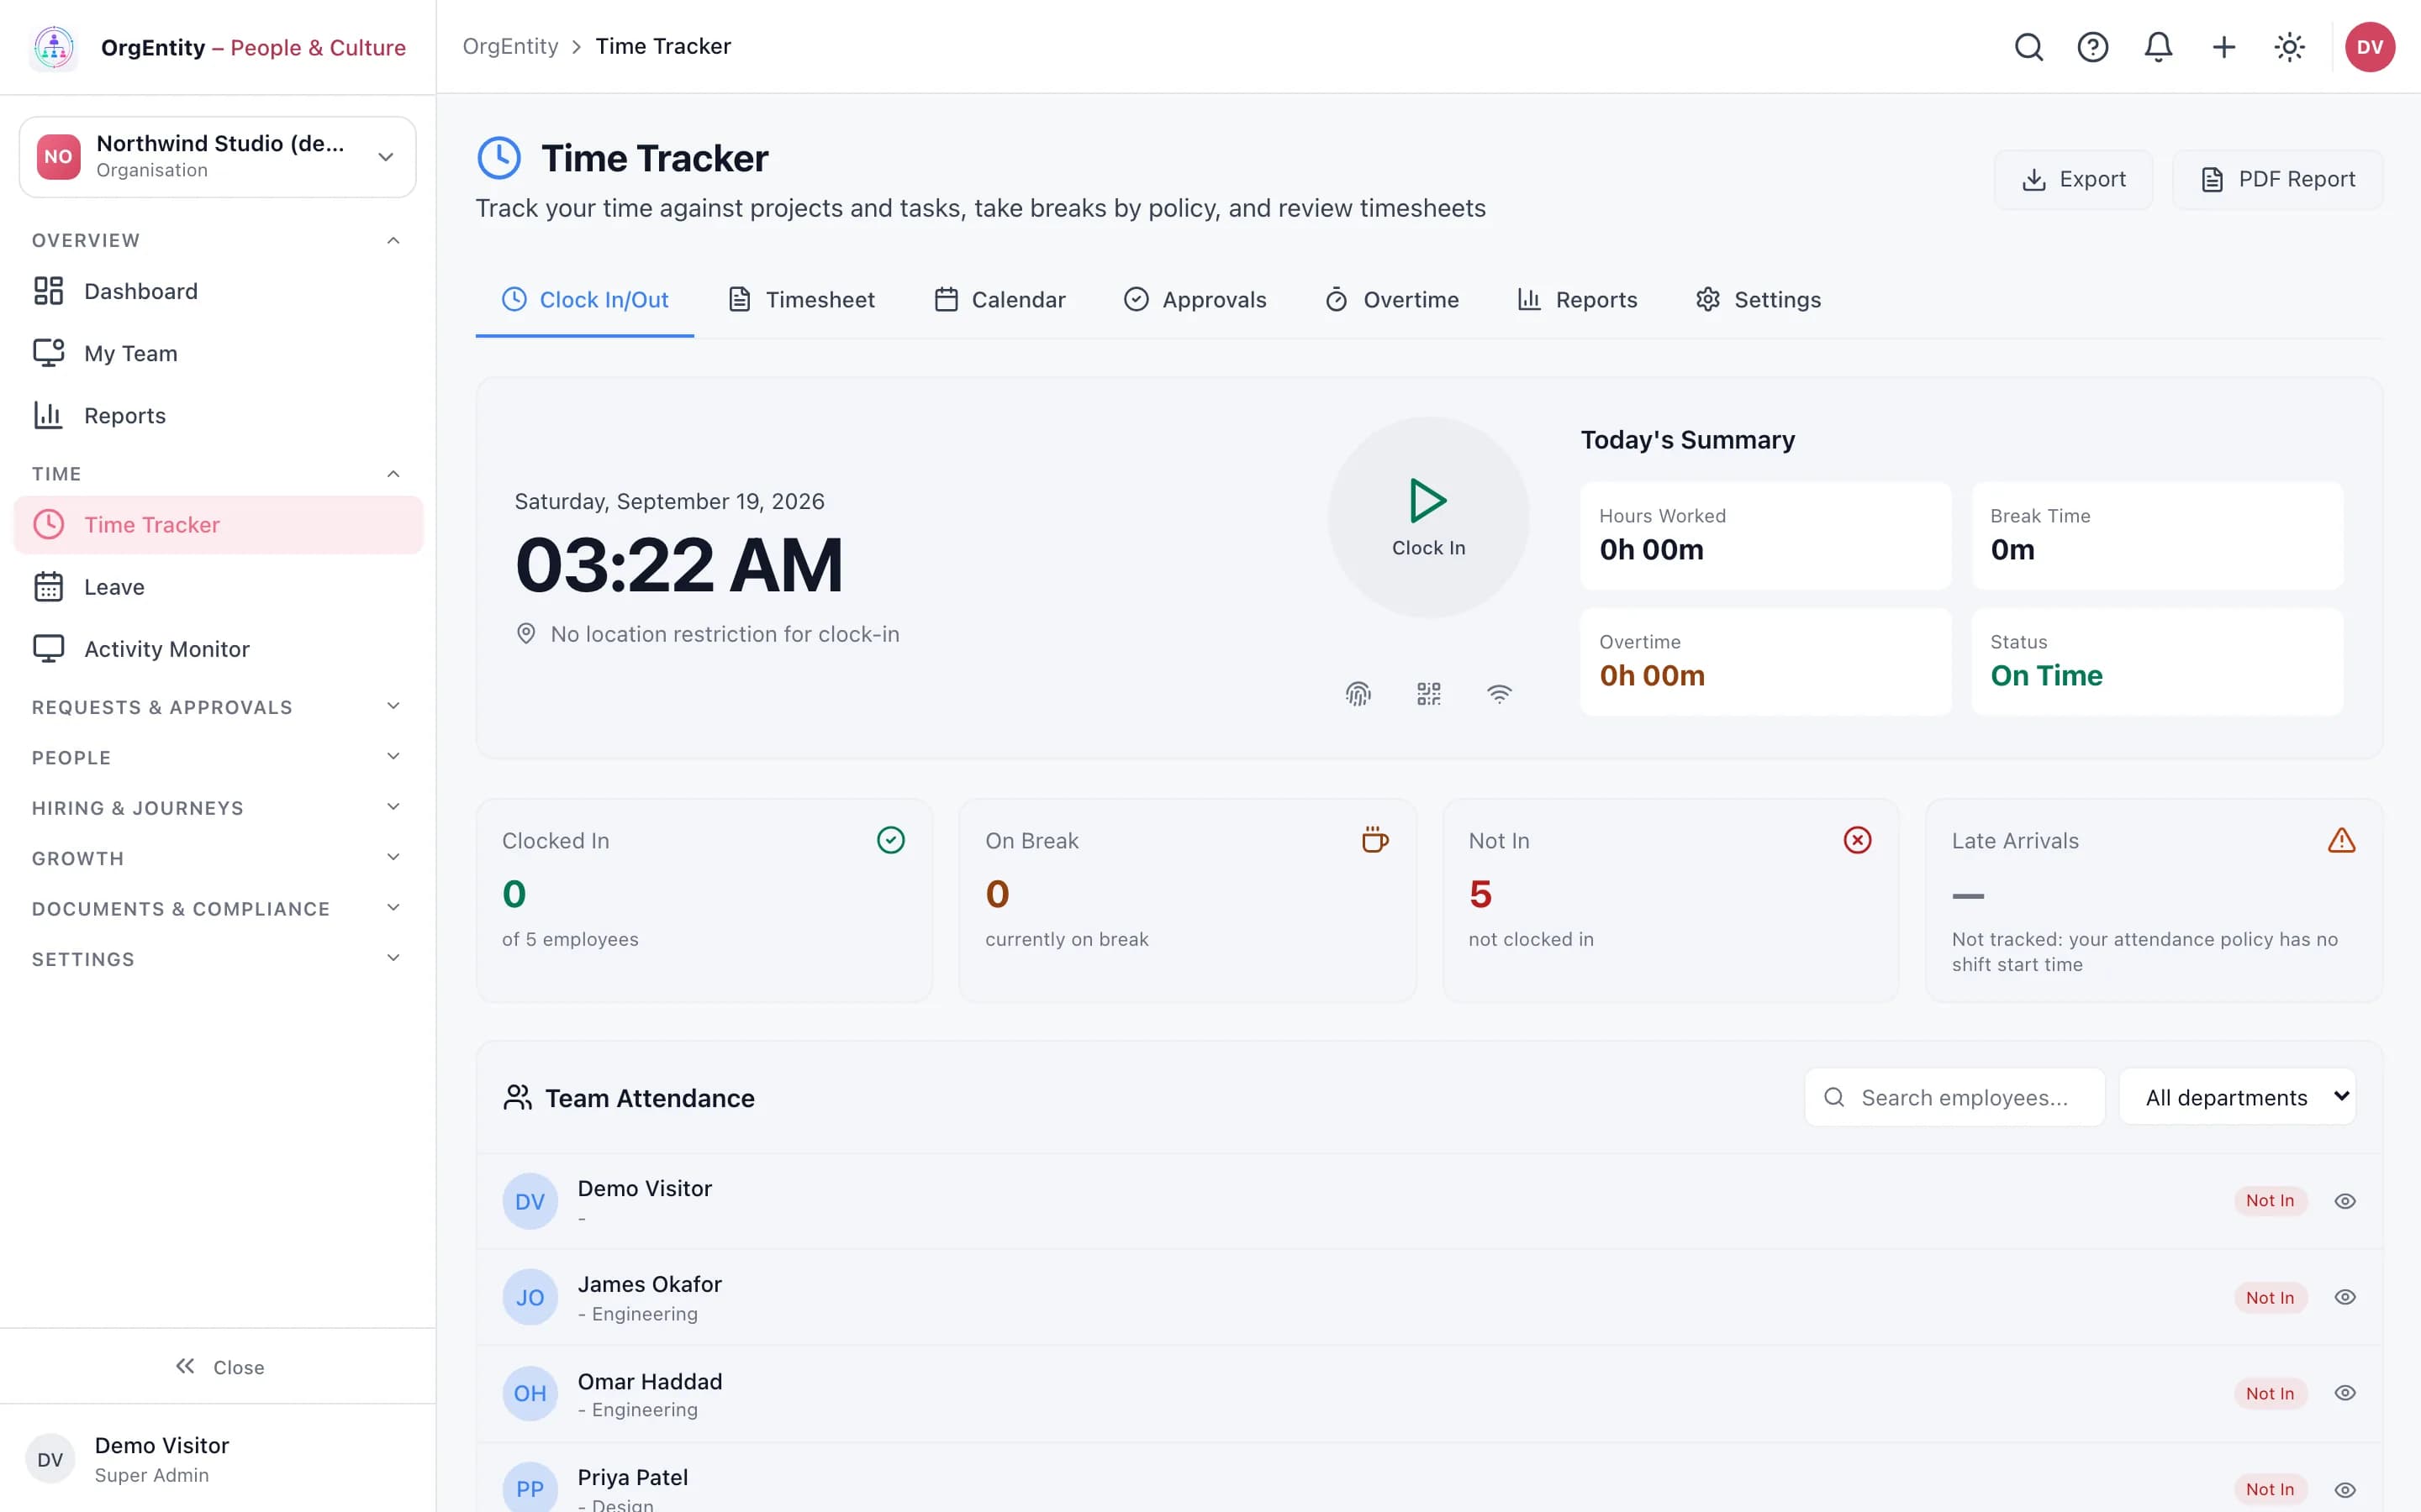Screen dimensions: 2421x1512
Task: View James Okafor details via eye icon
Action: coord(2345,1297)
